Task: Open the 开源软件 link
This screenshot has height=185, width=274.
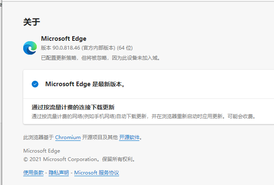Action: point(129,137)
